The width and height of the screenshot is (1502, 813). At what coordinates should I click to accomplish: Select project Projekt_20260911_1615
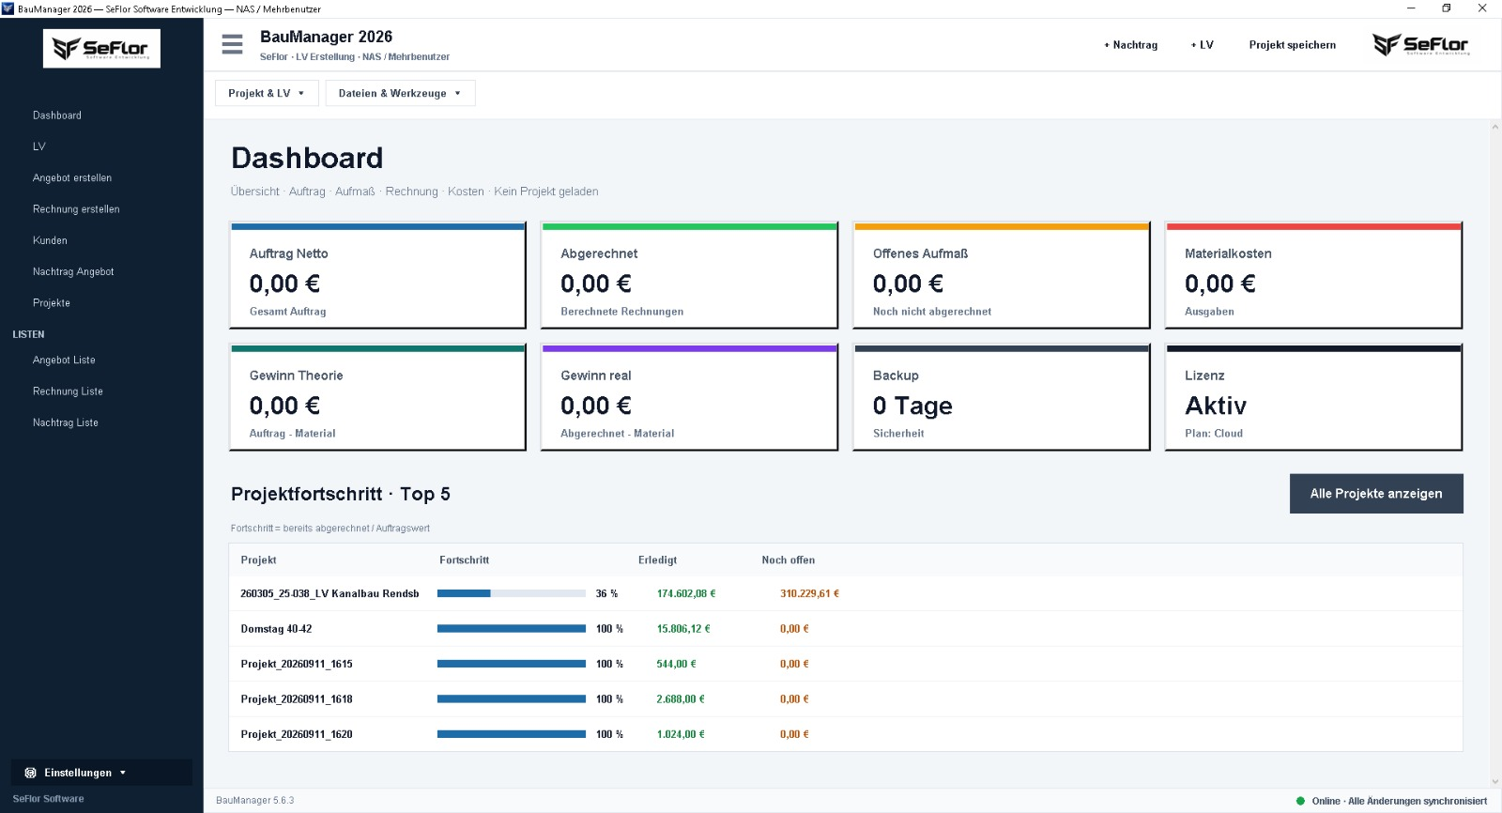click(845, 664)
